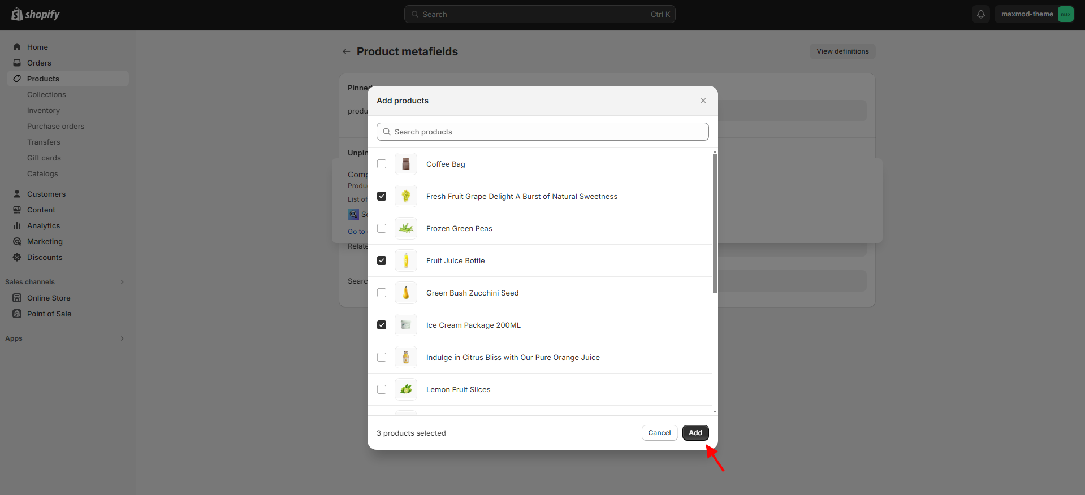Click the Search products field
The height and width of the screenshot is (495, 1085).
pos(543,132)
